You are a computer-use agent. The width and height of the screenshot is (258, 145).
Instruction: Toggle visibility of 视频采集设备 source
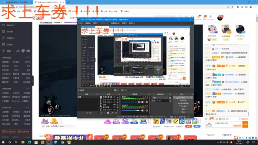114,97
